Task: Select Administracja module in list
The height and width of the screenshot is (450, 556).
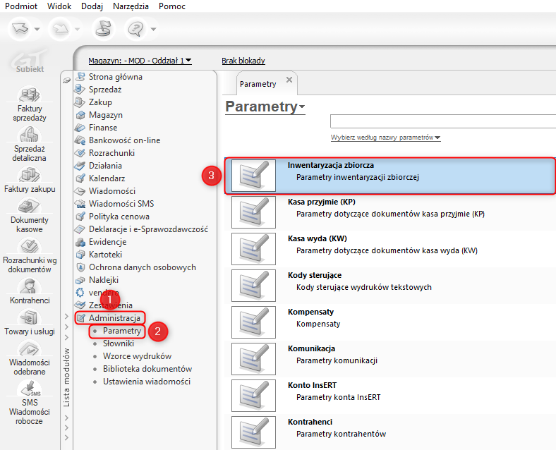Action: click(114, 318)
